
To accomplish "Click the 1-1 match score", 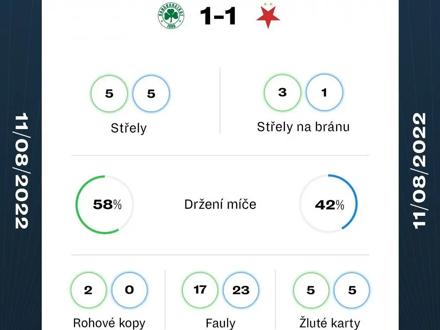I will click(218, 16).
